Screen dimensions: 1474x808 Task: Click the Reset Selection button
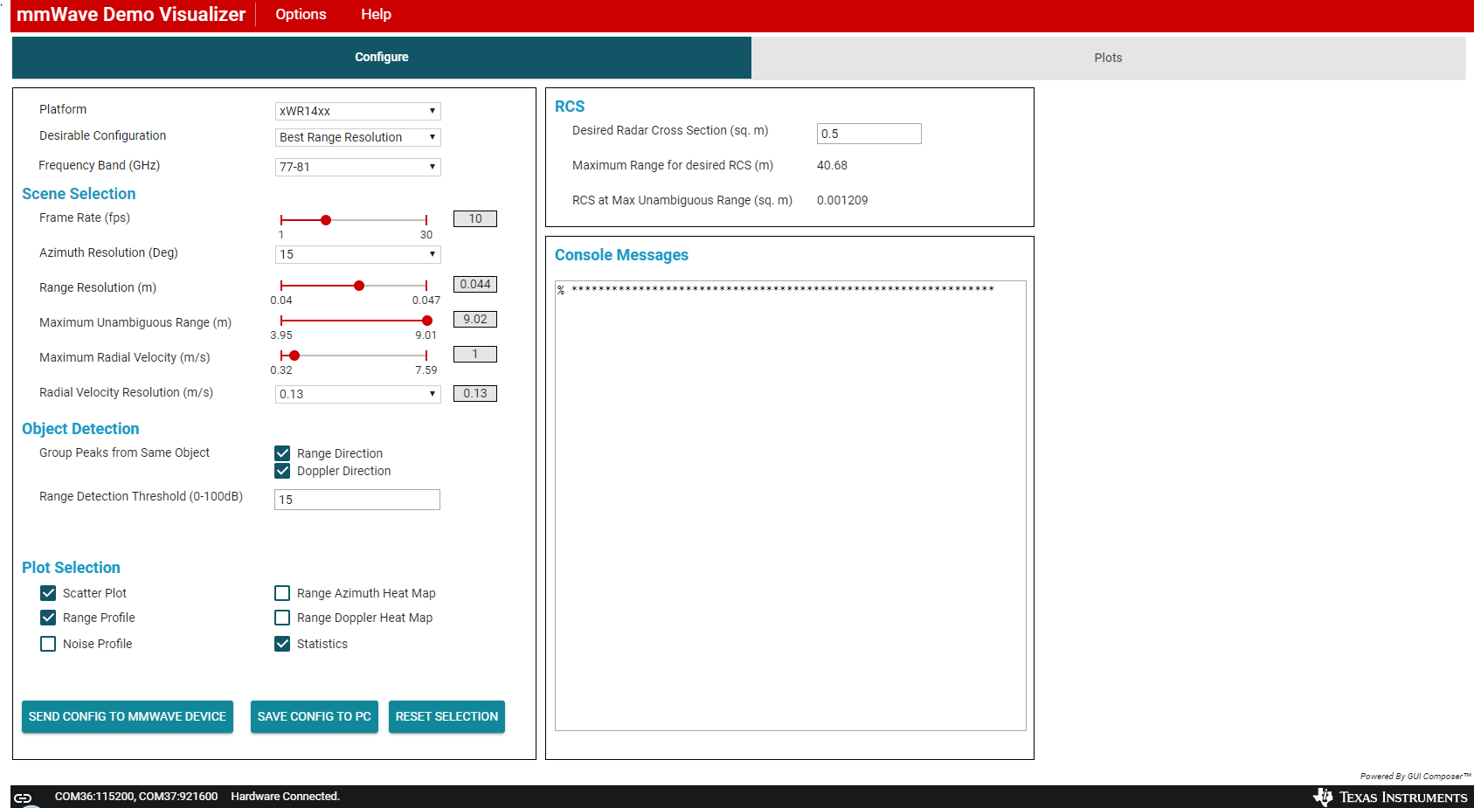click(x=446, y=716)
